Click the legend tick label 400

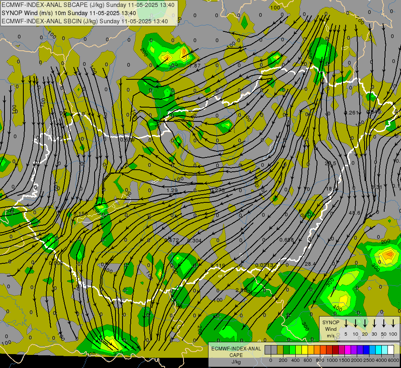point(295,360)
